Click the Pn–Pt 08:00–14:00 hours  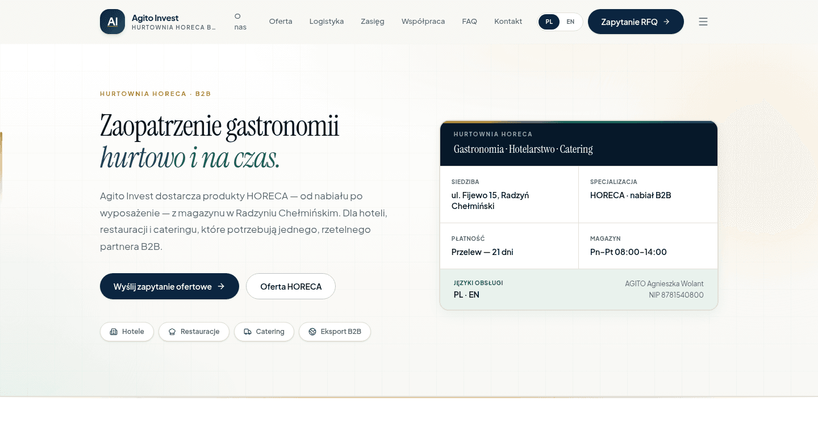click(x=628, y=252)
